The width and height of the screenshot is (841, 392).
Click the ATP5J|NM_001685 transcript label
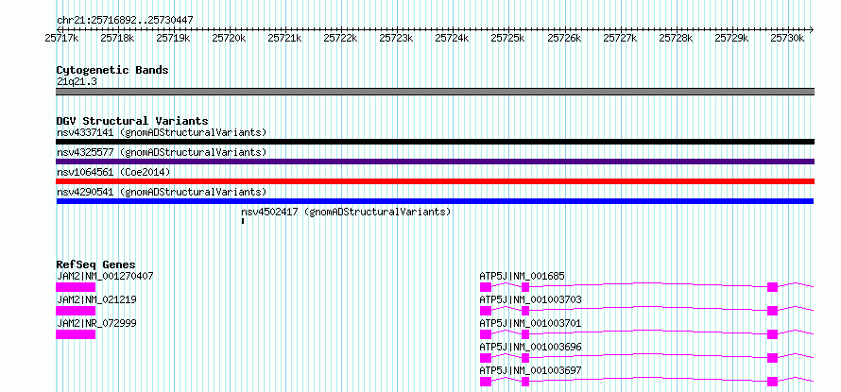pyautogui.click(x=522, y=277)
